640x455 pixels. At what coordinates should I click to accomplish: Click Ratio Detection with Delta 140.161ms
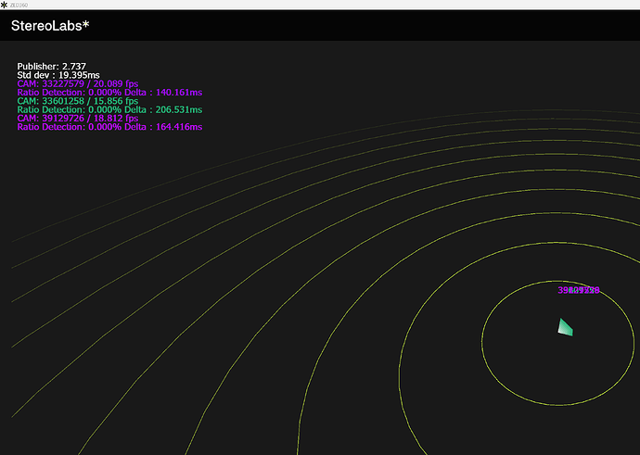[109, 93]
